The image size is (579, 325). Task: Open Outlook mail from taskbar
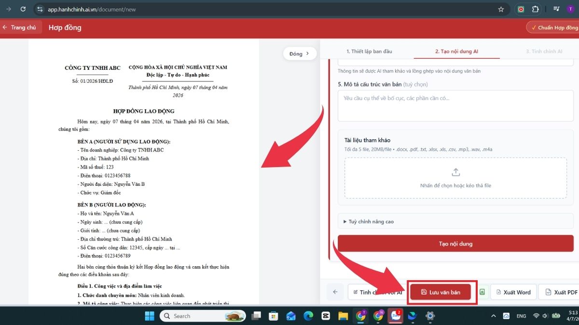[x=291, y=316]
